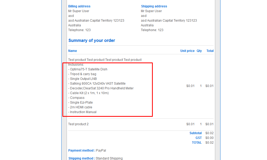Click the Subtotal label
Screen dimensions: 267x160
195,133
